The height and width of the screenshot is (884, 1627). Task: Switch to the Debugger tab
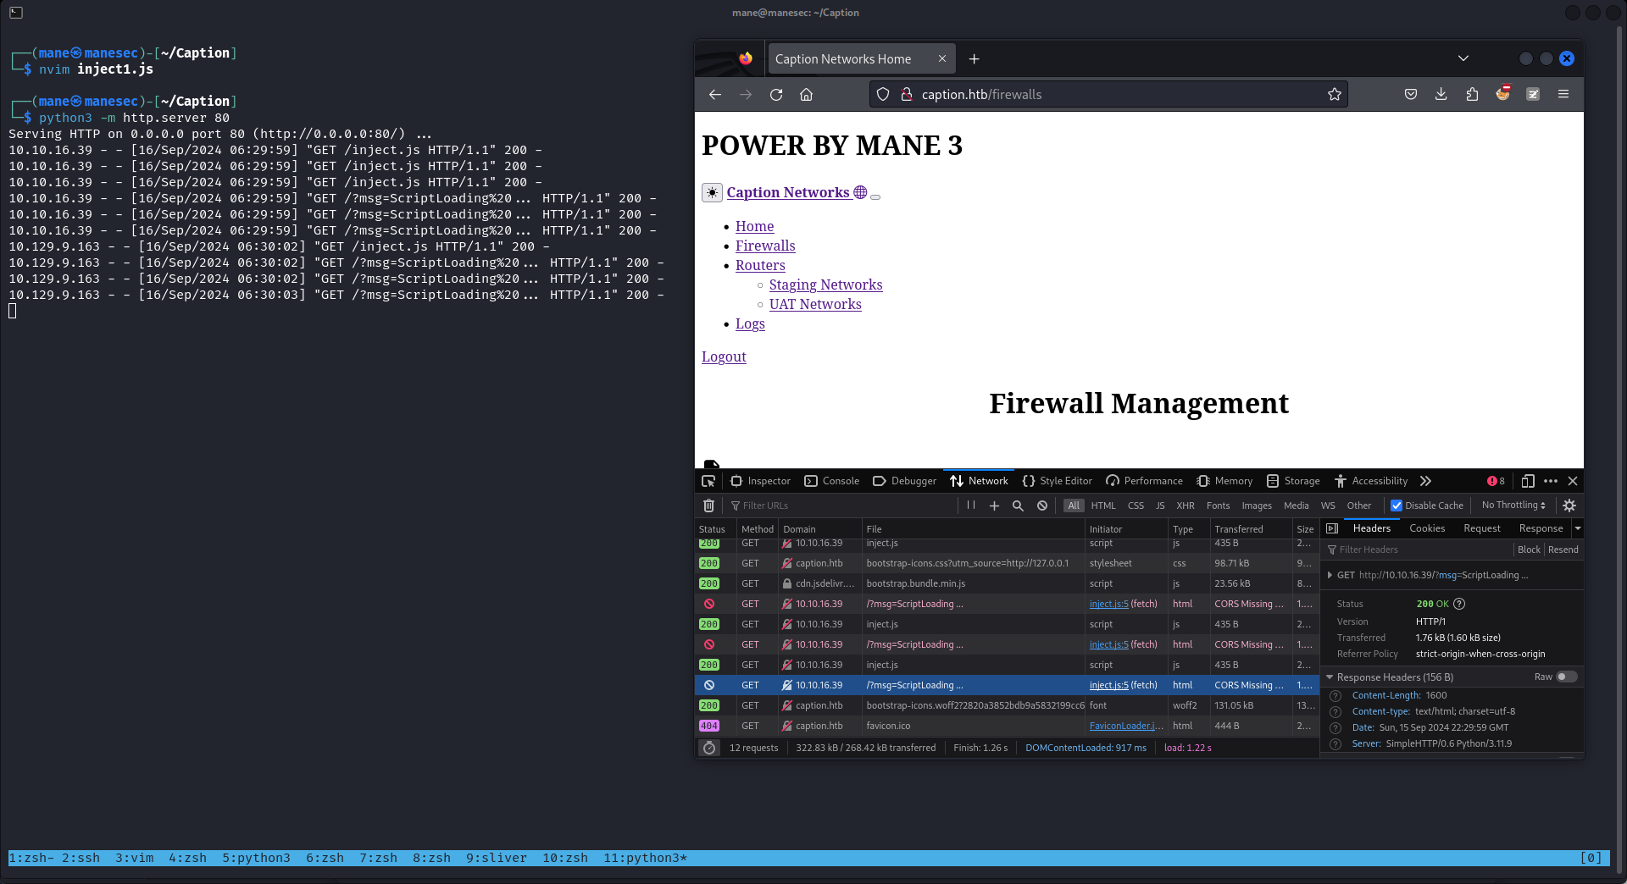904,481
